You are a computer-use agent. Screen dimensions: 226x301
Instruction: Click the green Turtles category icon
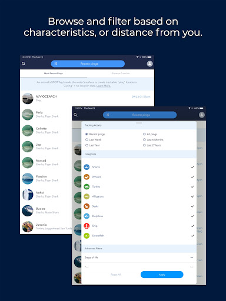[x=87, y=186]
